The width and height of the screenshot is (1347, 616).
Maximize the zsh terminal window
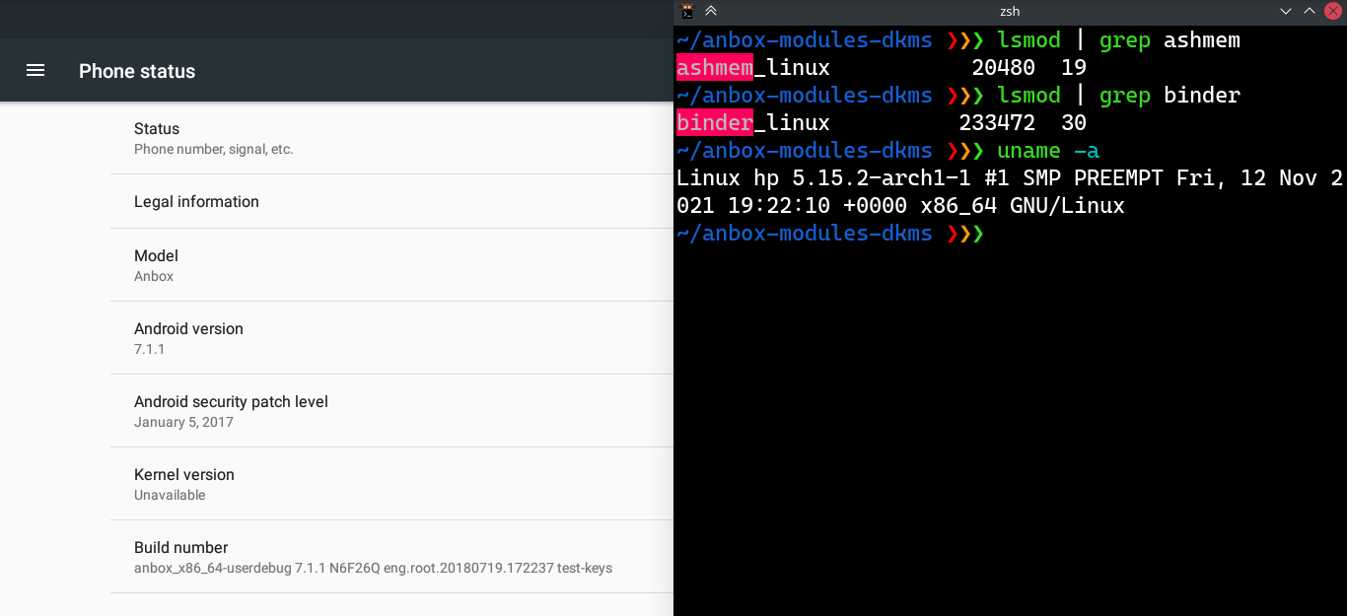1310,11
